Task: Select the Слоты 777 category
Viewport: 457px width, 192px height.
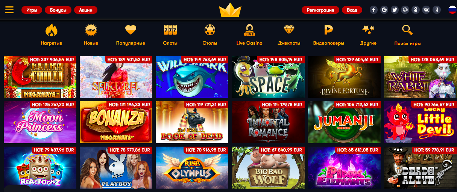Action: tap(170, 35)
